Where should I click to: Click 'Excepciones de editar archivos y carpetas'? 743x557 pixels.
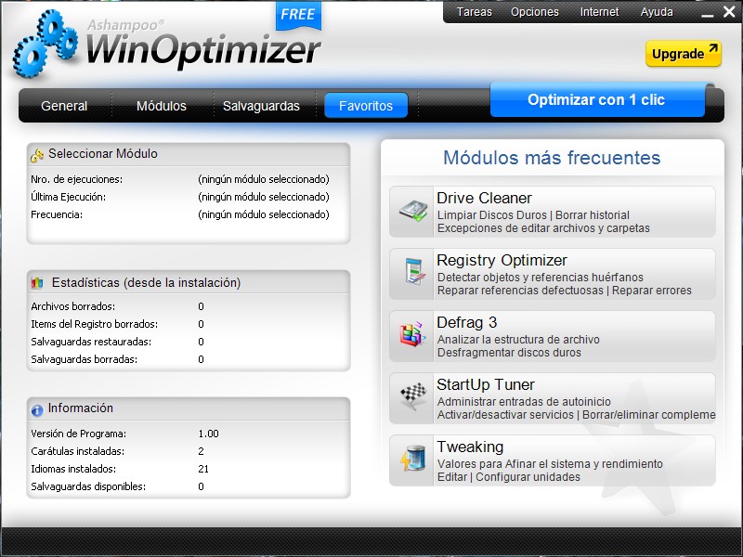pos(543,228)
